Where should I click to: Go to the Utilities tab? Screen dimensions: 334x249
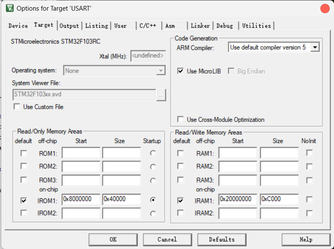256,26
